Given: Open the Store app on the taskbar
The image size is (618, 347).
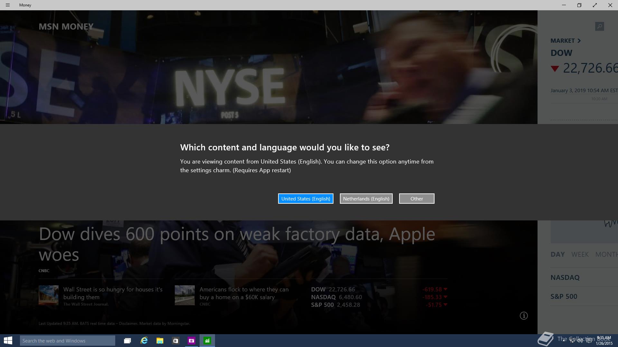Looking at the screenshot, I should click(175, 341).
